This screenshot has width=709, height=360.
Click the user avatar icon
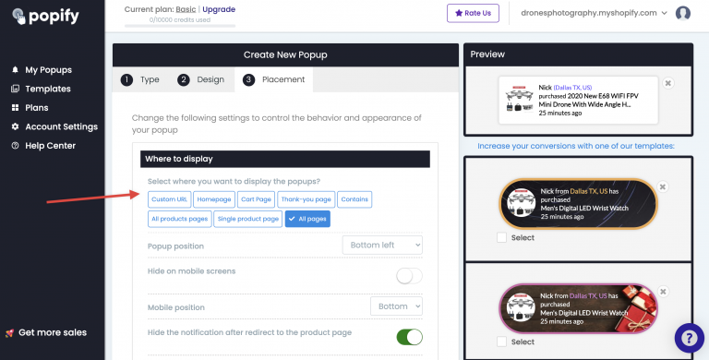[x=683, y=13]
